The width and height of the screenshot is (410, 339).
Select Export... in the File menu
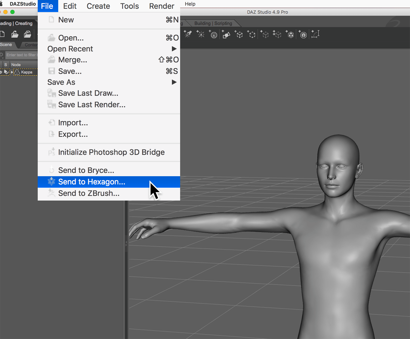[73, 134]
